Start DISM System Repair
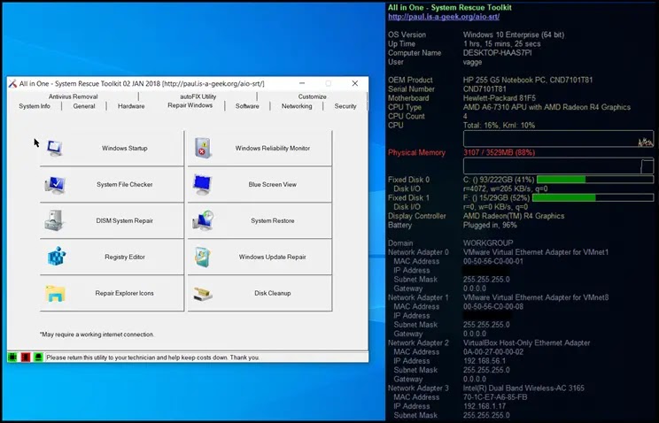This screenshot has height=423, width=659. coord(112,220)
